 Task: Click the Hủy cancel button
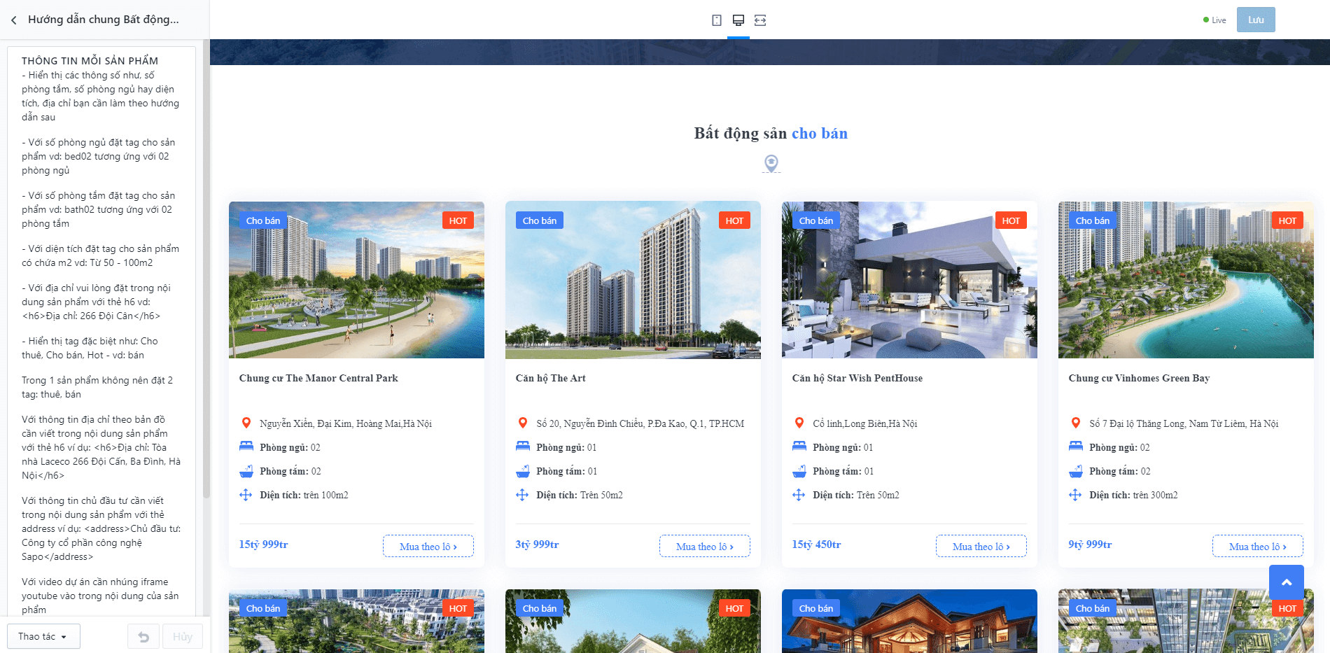(x=183, y=636)
